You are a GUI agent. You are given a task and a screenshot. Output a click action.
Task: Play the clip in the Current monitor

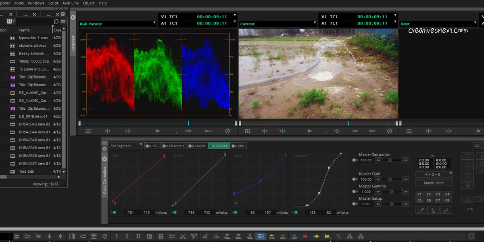[310, 131]
